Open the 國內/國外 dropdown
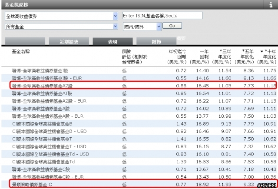278x189 pixels. pyautogui.click(x=142, y=27)
